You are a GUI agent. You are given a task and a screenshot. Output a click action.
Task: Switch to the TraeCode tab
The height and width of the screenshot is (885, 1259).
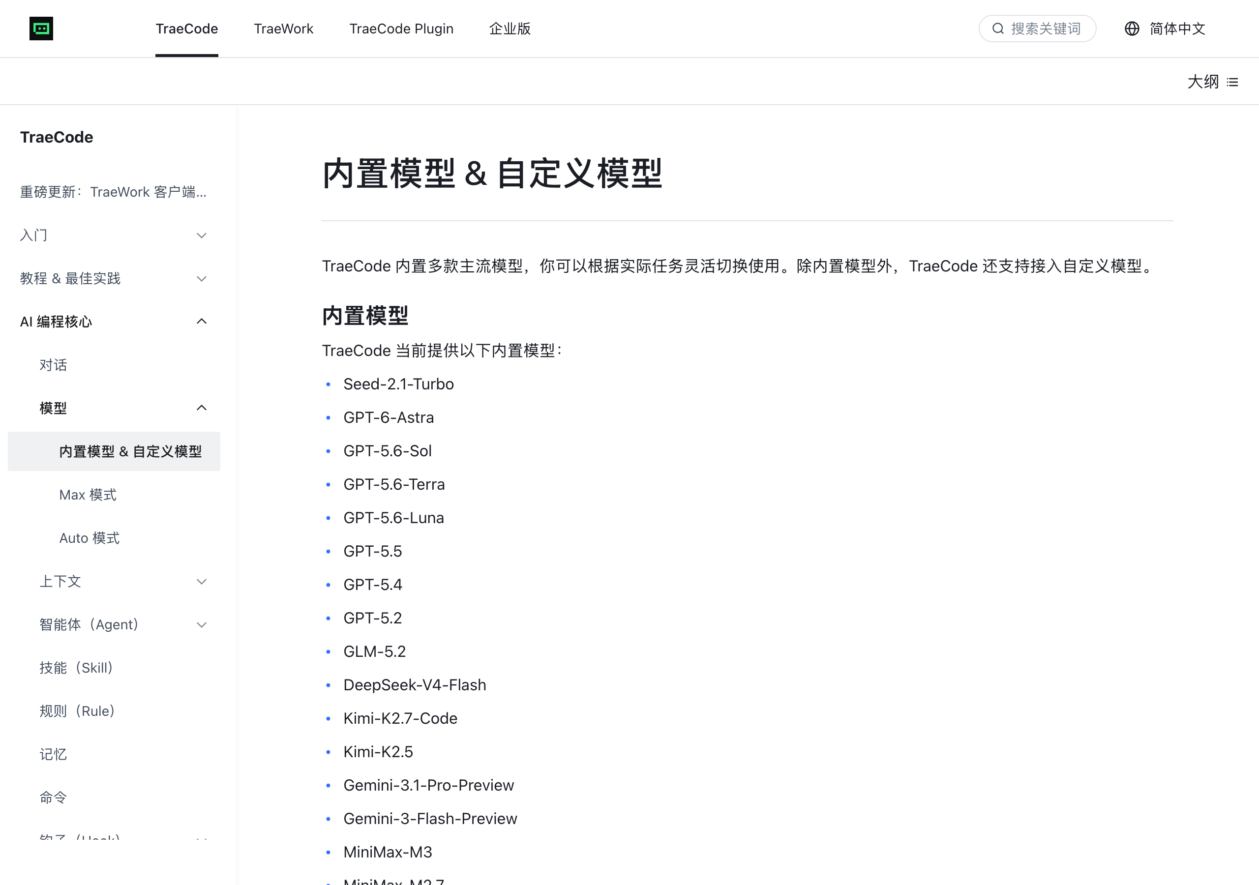click(x=187, y=29)
